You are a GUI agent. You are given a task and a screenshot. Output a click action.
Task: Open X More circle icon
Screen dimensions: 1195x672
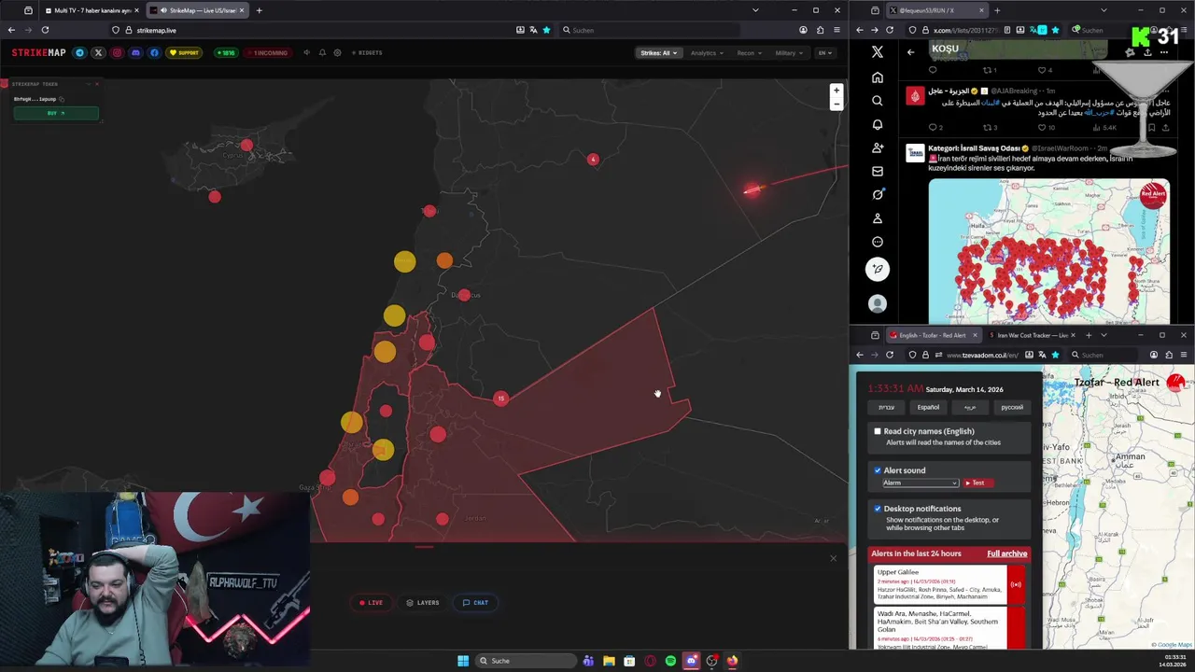coord(878,242)
